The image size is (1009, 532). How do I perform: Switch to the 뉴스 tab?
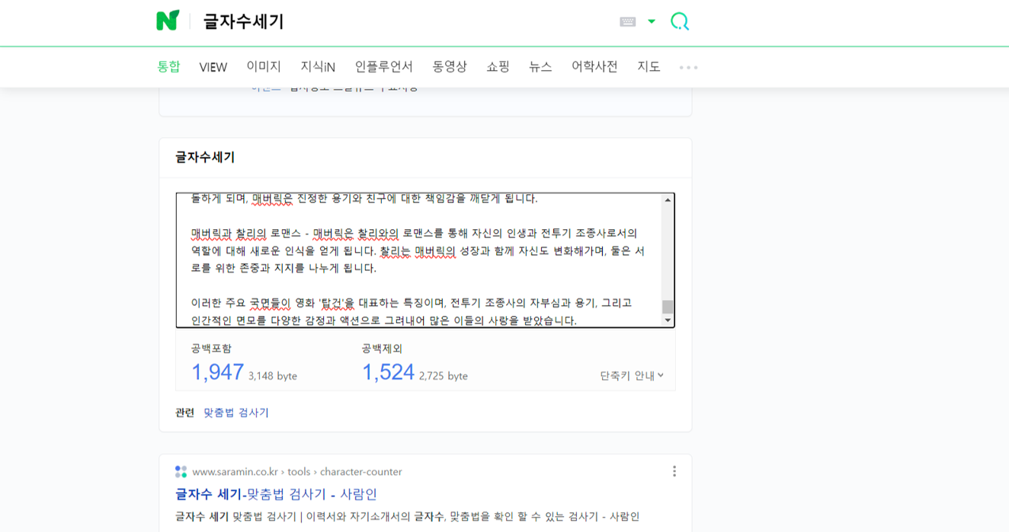tap(540, 67)
